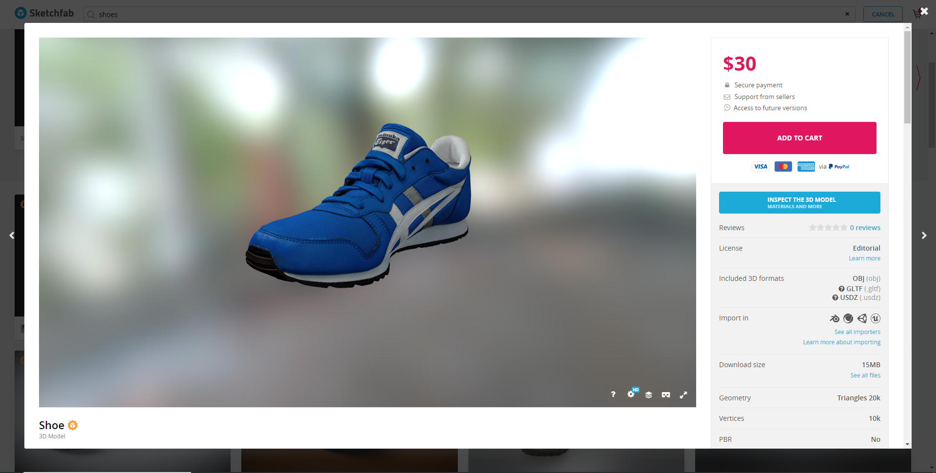Screen dimensions: 936x473
Task: Click the 3D shoe model viewport
Action: coord(368,222)
